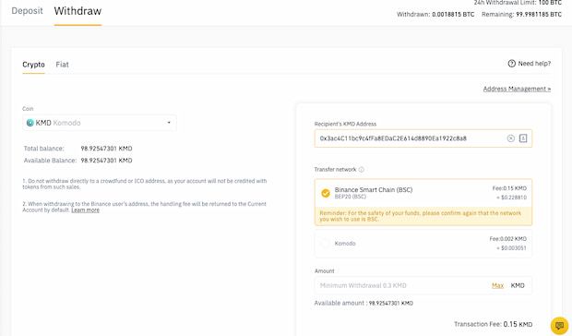Open the address book icon
Viewport: 572px width, 336px height.
(x=523, y=138)
